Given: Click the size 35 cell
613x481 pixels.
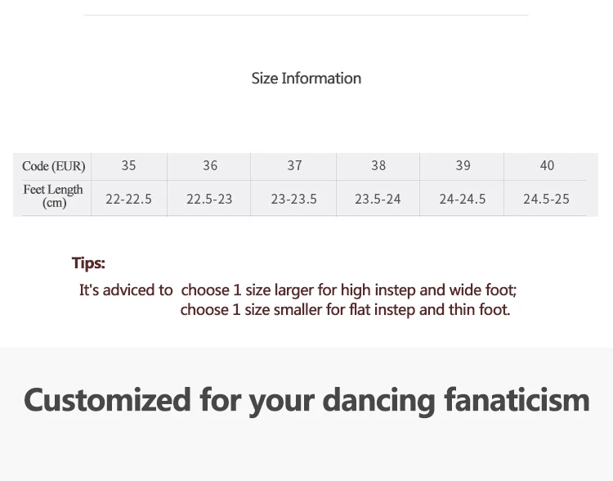Looking at the screenshot, I should point(128,165).
